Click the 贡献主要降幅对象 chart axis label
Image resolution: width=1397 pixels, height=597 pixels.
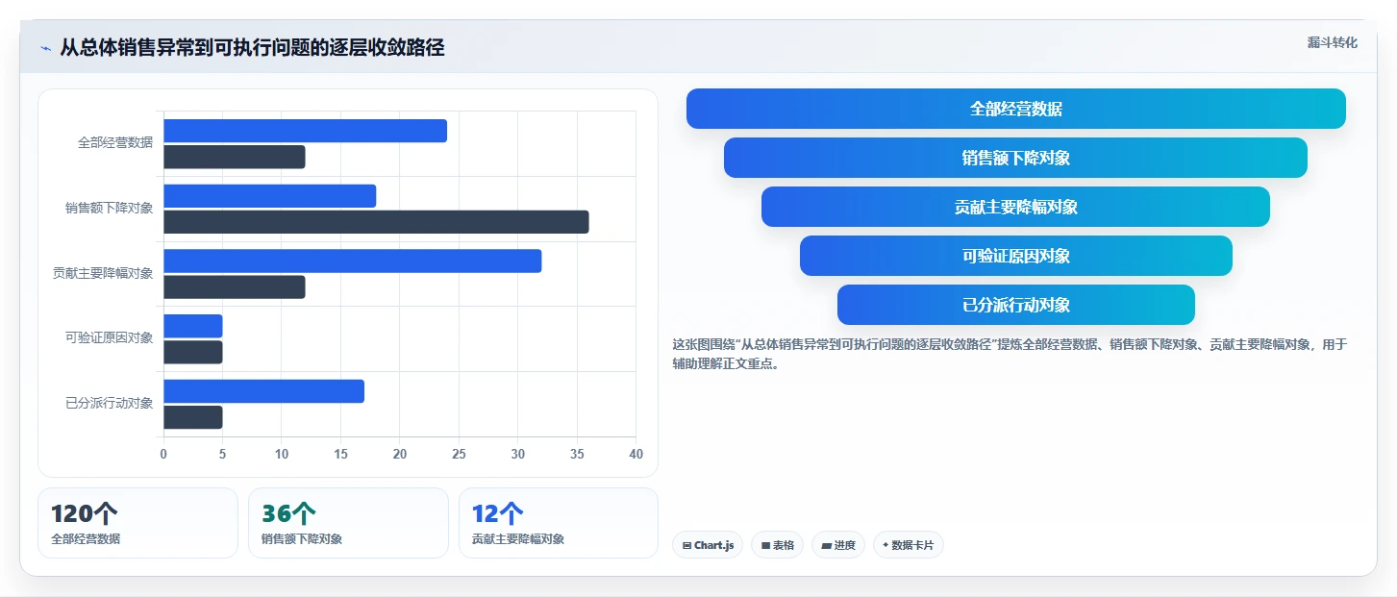103,273
